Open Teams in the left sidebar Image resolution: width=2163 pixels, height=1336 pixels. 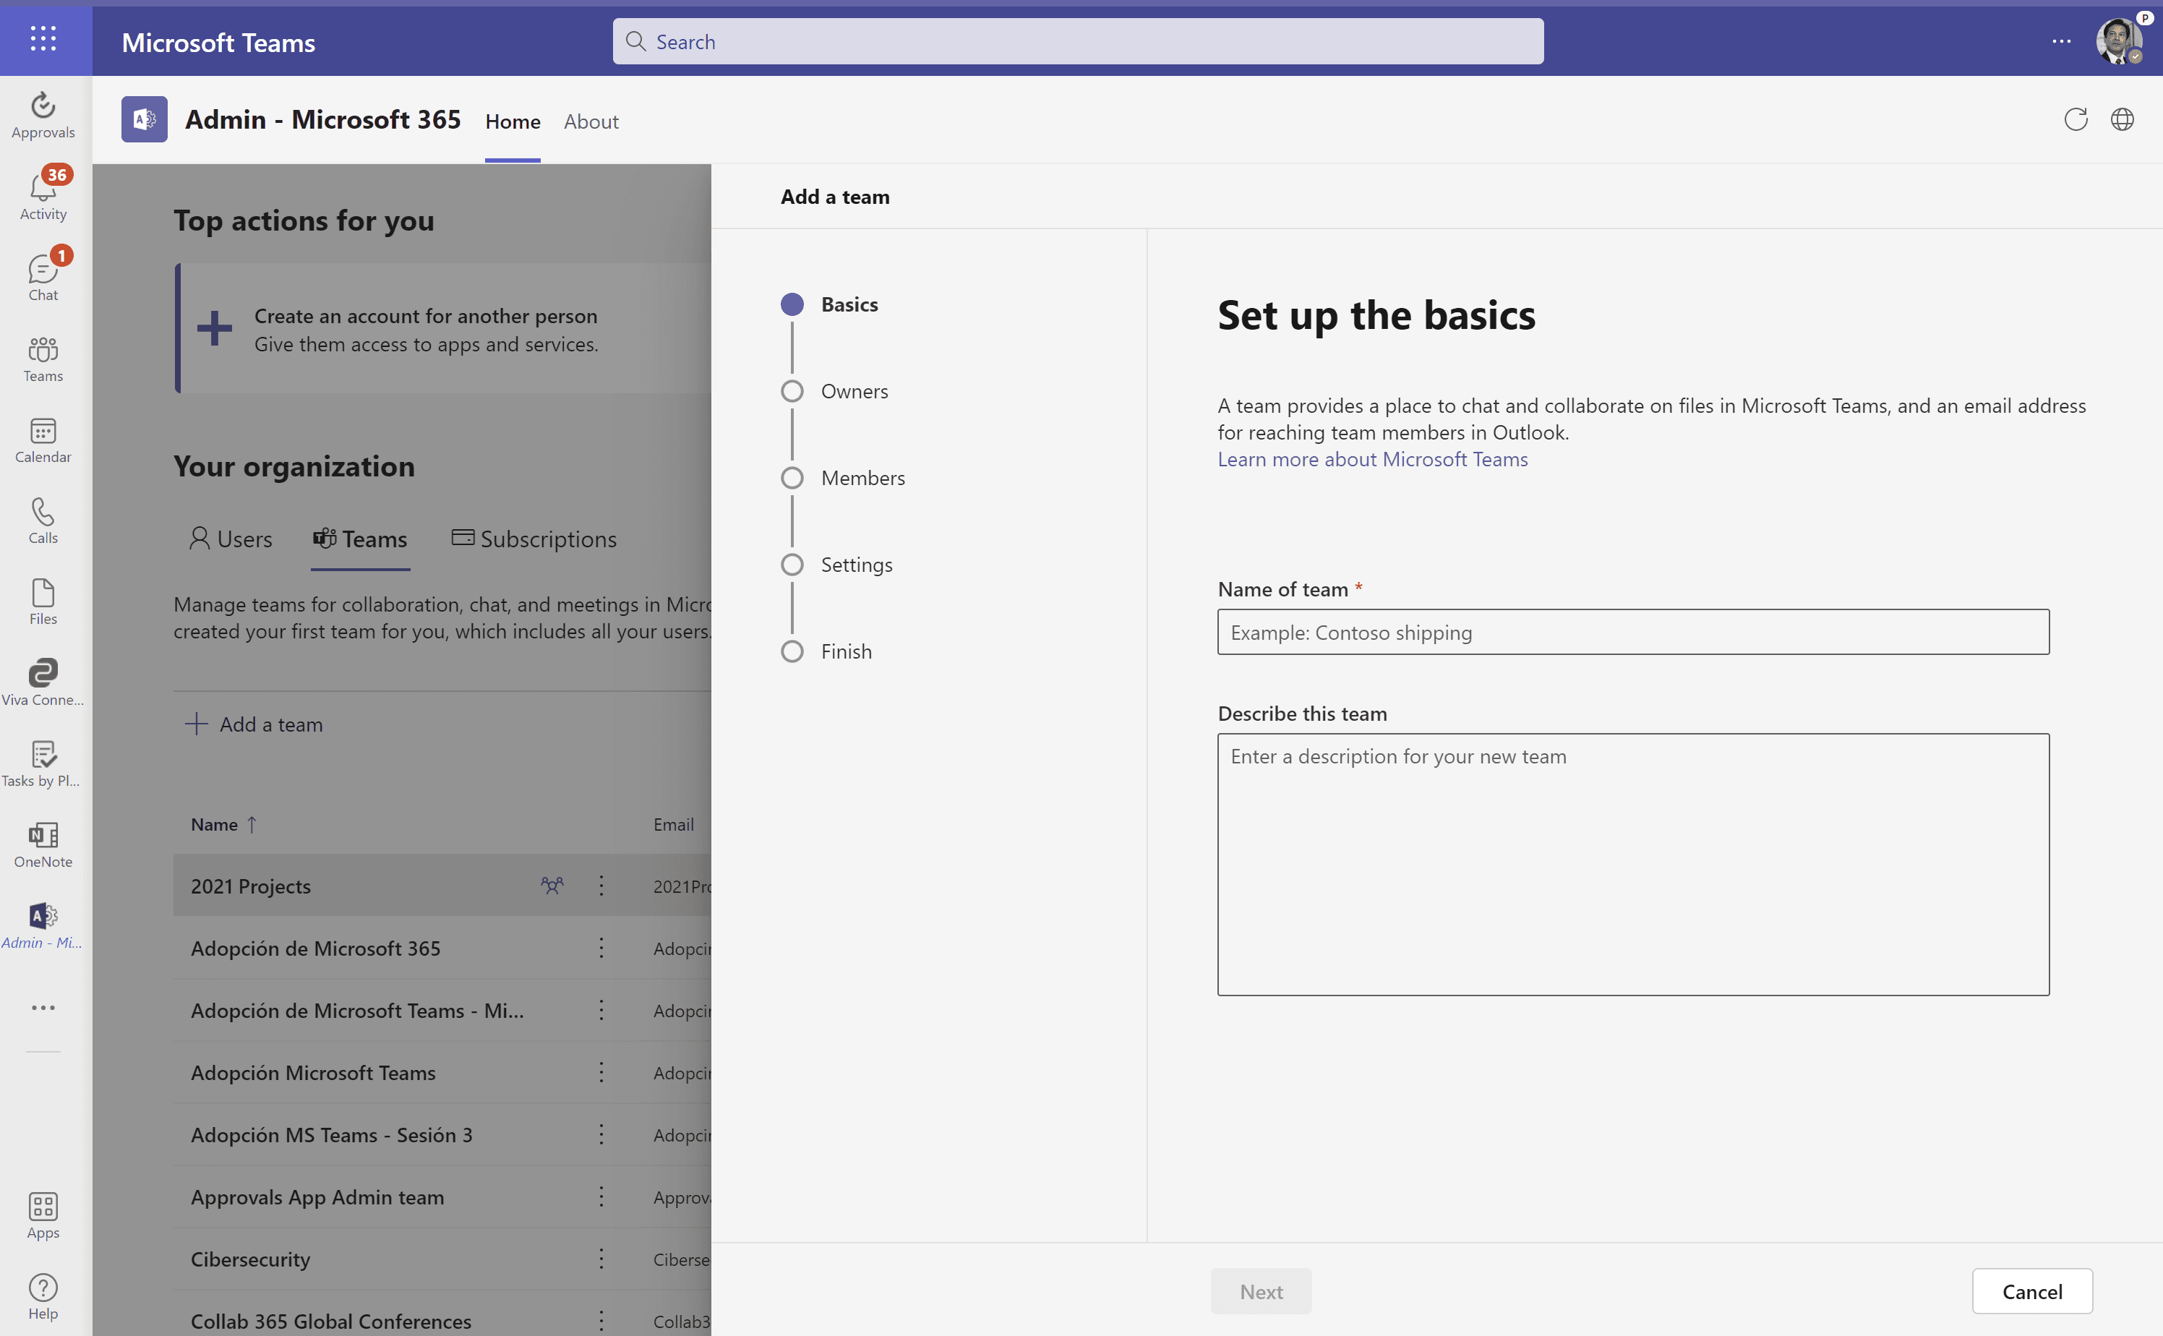(x=43, y=359)
